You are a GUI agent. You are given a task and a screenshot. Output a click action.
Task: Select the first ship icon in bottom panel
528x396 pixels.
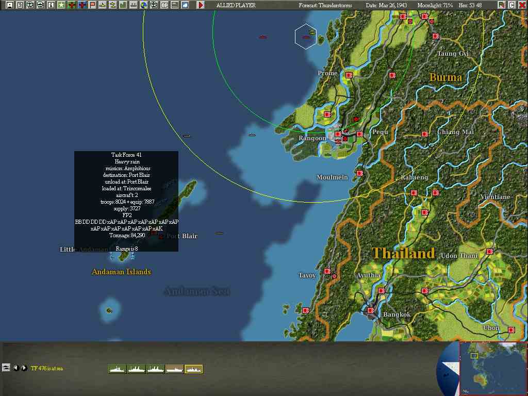tap(118, 369)
